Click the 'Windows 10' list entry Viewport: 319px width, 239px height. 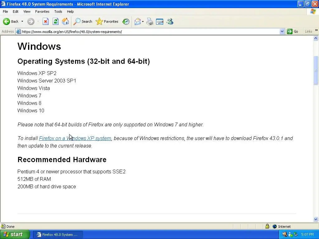point(31,110)
